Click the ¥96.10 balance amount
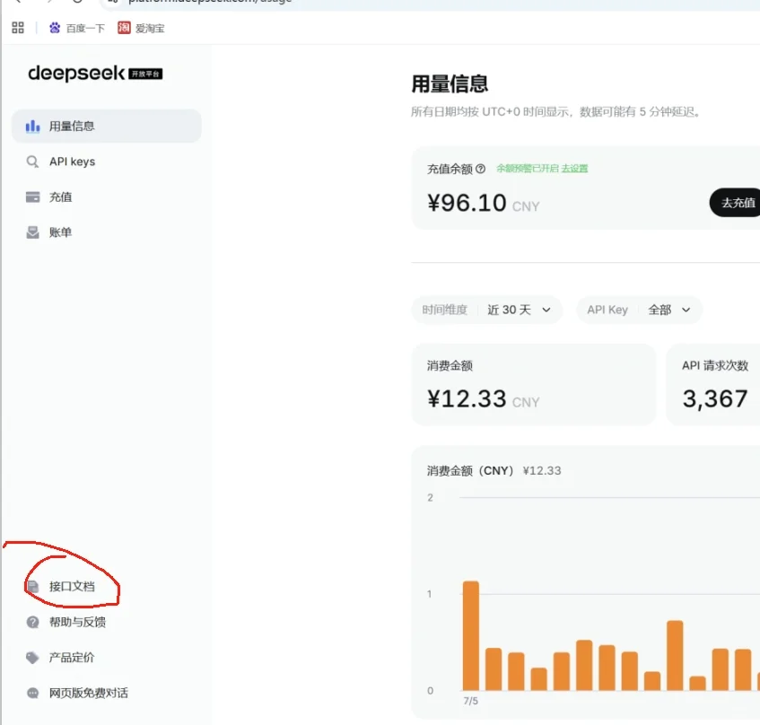This screenshot has height=725, width=760. [x=467, y=203]
